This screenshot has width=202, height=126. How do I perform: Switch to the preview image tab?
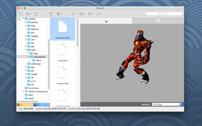pyautogui.click(x=106, y=21)
